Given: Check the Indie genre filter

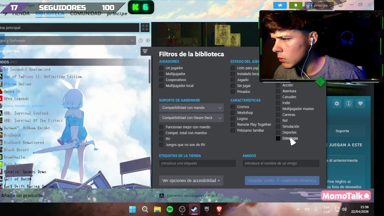Looking at the screenshot, I should click(x=278, y=103).
